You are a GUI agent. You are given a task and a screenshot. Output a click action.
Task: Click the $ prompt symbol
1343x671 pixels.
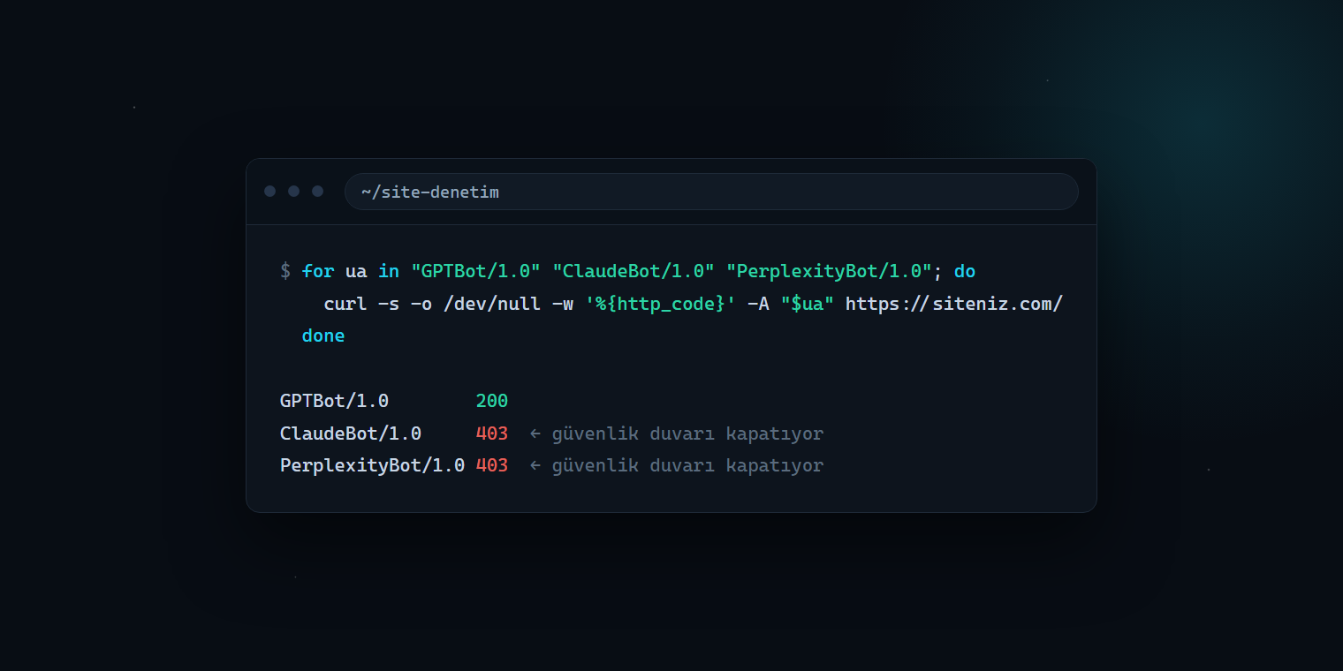285,271
